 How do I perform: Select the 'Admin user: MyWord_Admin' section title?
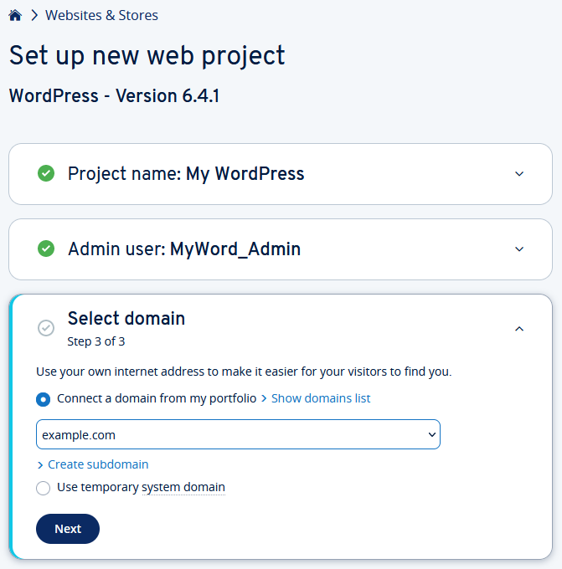point(184,249)
